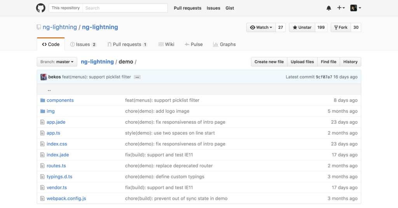Open index.jade file

[58, 155]
